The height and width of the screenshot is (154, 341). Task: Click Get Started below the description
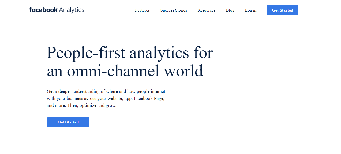click(68, 122)
